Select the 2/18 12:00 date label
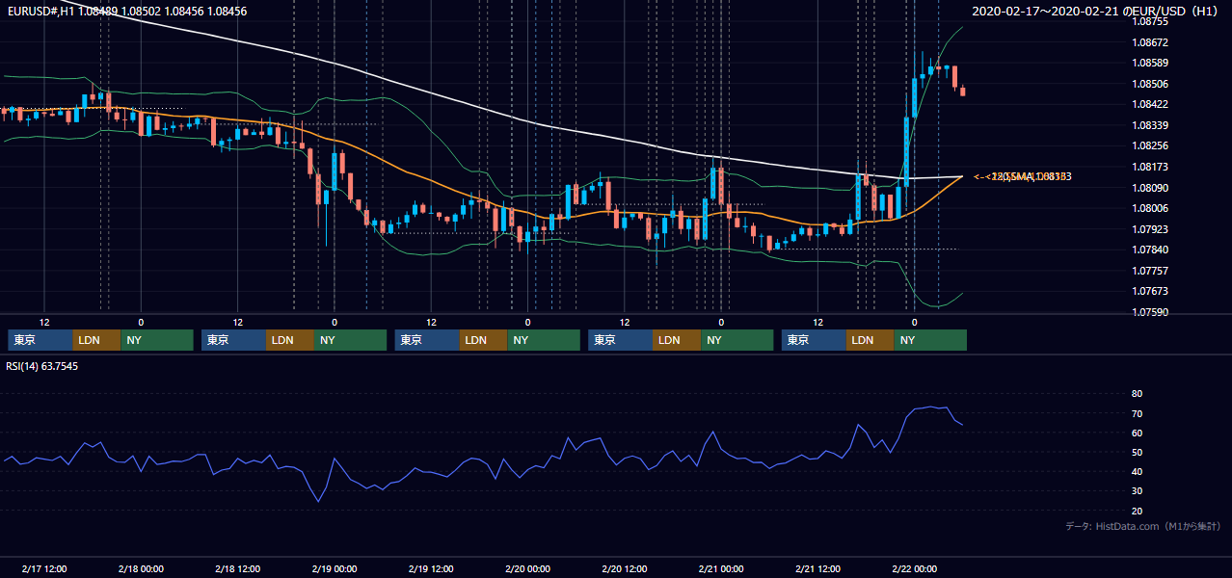This screenshot has width=1232, height=578. click(238, 569)
